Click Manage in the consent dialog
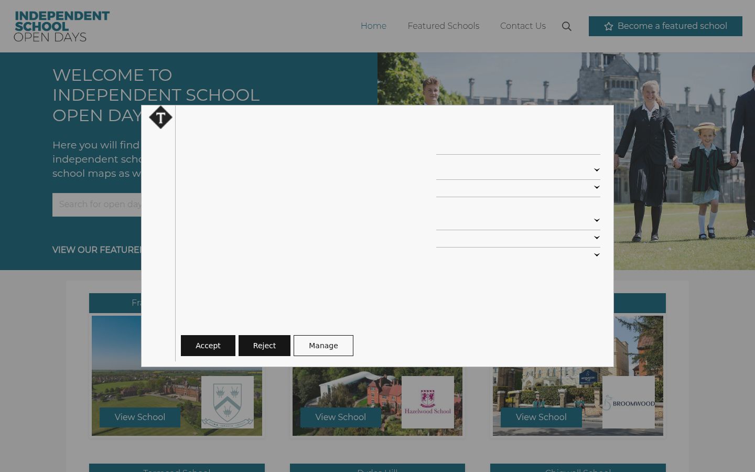755x472 pixels. (323, 346)
